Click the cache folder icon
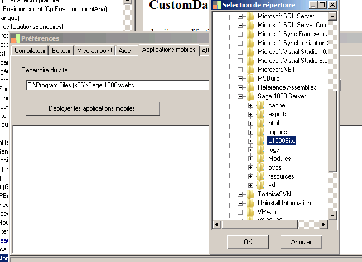Viewport: 362px width, 262px height. pyautogui.click(x=260, y=105)
